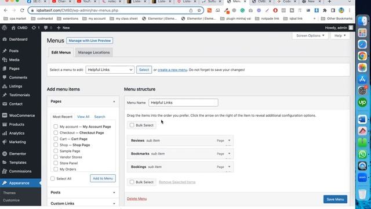This screenshot has width=371, height=209.
Task: Check the Checkout page checkbox
Action: (x=56, y=132)
